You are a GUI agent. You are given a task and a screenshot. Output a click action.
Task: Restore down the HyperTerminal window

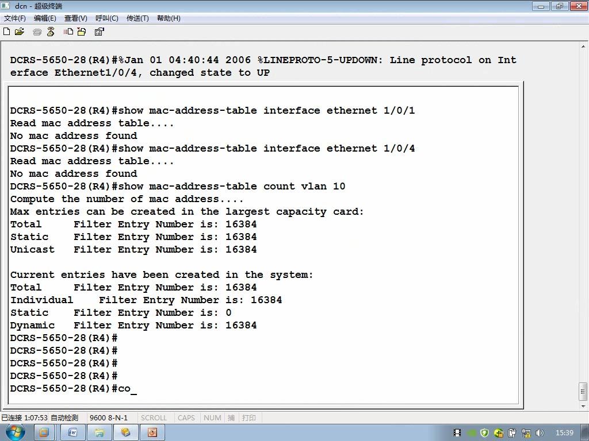pyautogui.click(x=559, y=6)
